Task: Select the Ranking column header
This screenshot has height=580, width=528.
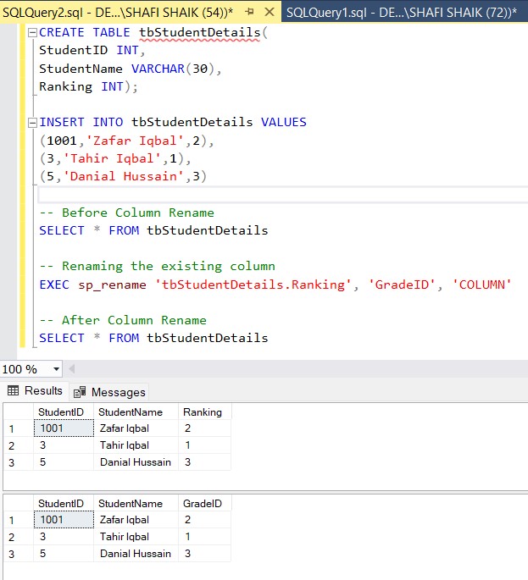Action: coord(205,412)
